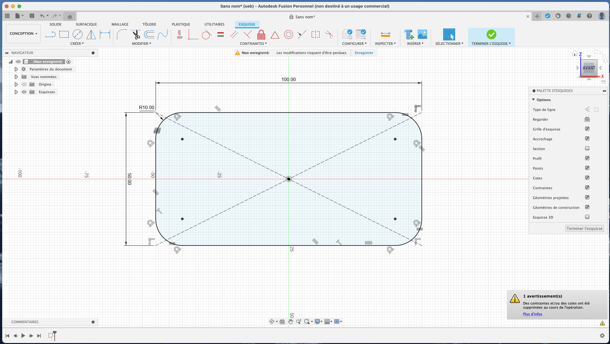Select the Concentric constraint icon
This screenshot has width=610, height=344.
click(288, 34)
